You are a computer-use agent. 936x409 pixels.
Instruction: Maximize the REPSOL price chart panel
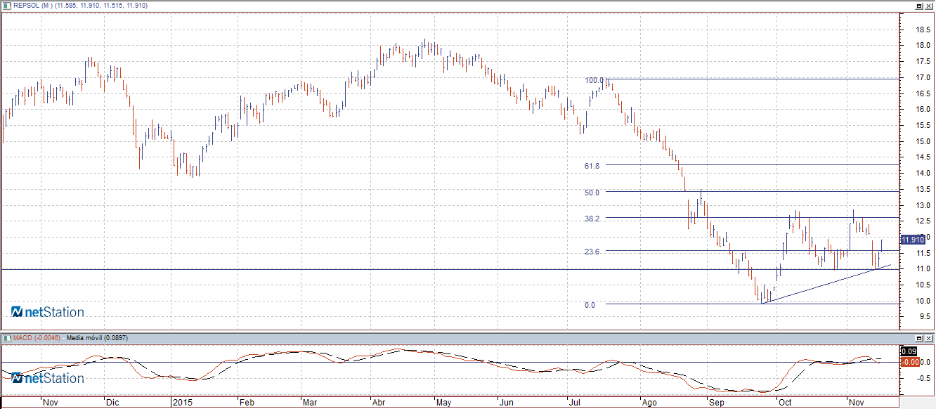[919, 5]
